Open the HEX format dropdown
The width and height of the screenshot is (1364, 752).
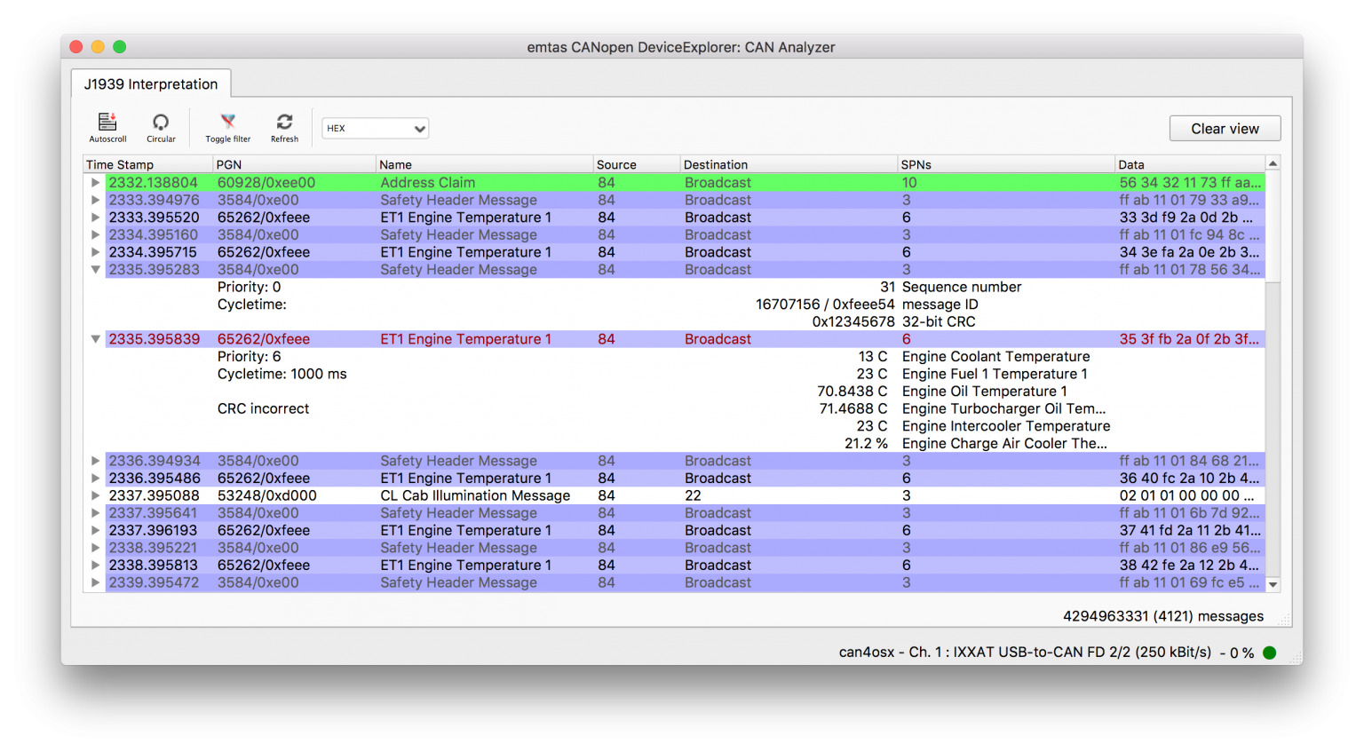(x=375, y=129)
